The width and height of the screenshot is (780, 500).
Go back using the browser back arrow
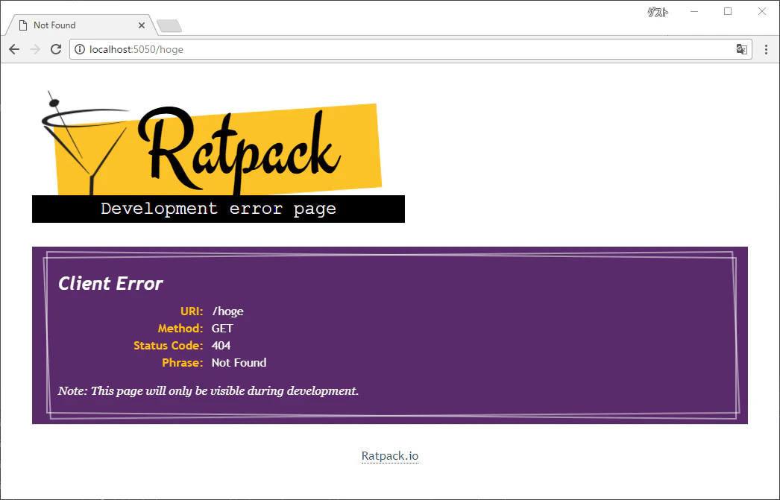pos(14,49)
